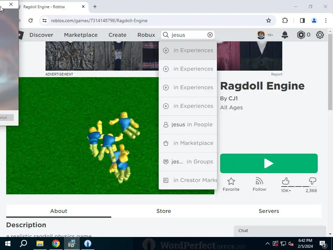Open Windows Start menu

tap(8, 243)
